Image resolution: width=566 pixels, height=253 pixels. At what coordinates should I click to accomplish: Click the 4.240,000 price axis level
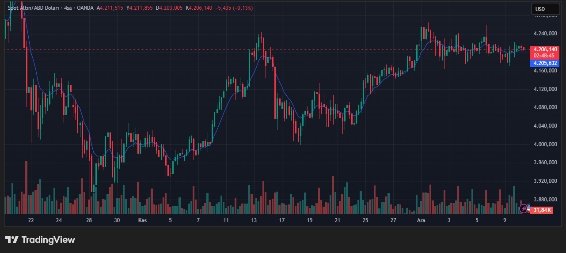545,34
